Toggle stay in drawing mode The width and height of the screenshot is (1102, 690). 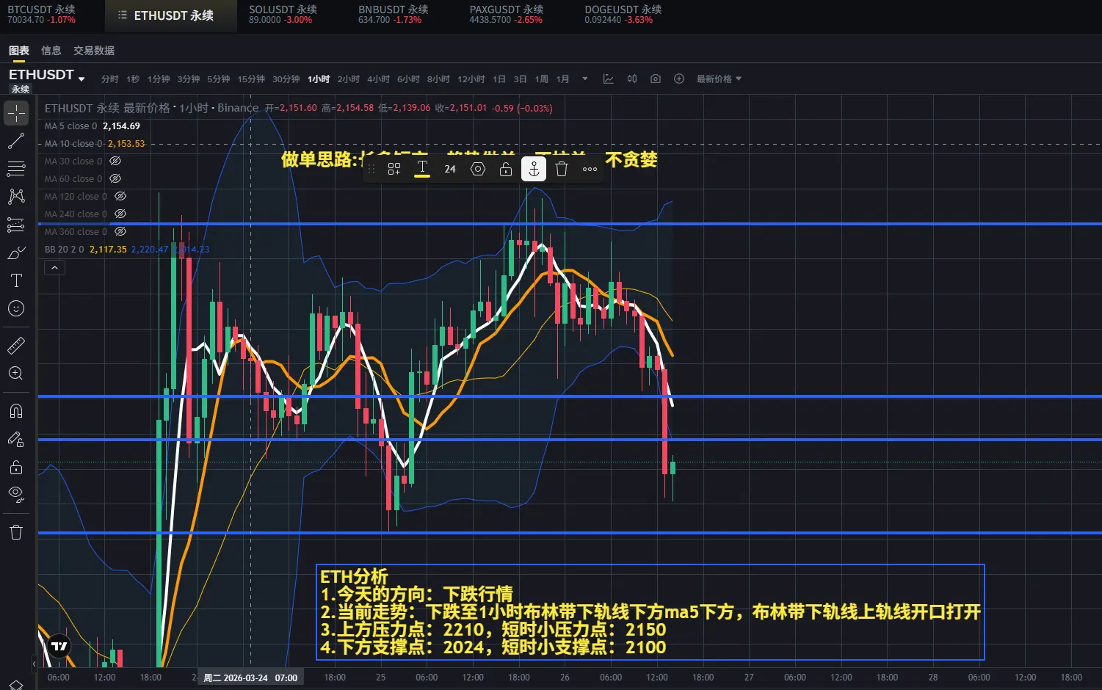16,439
